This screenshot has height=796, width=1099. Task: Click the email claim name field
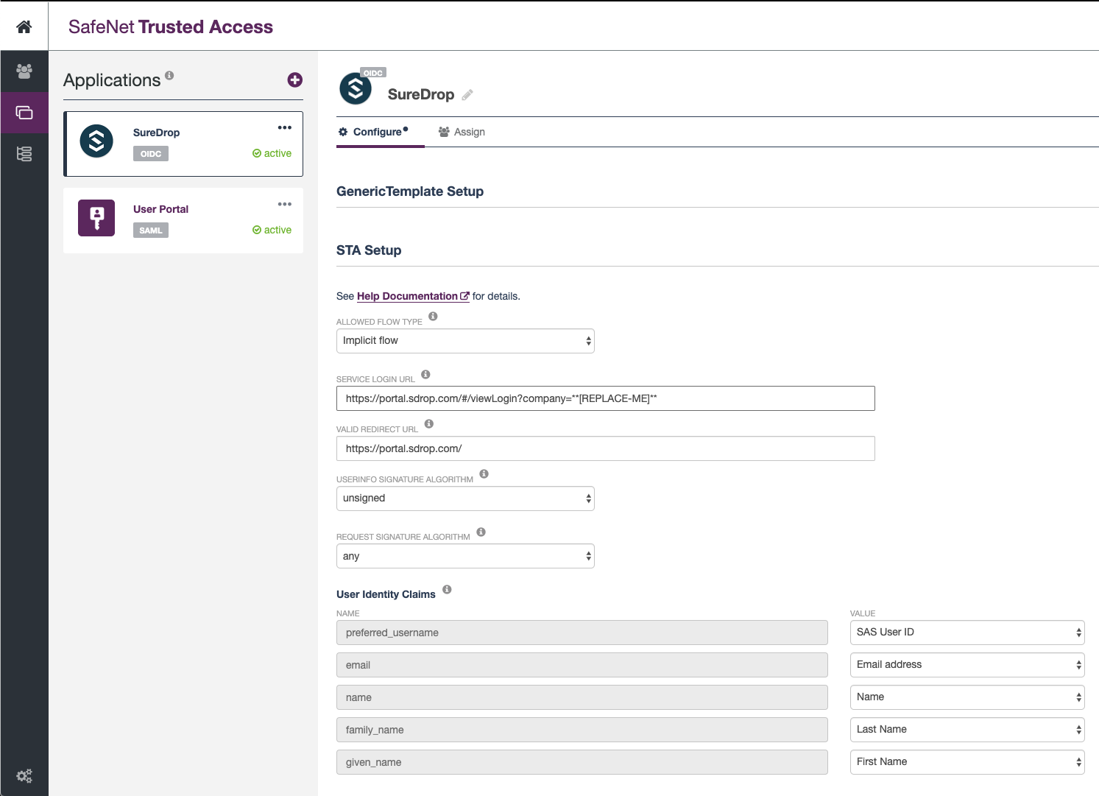pos(582,665)
